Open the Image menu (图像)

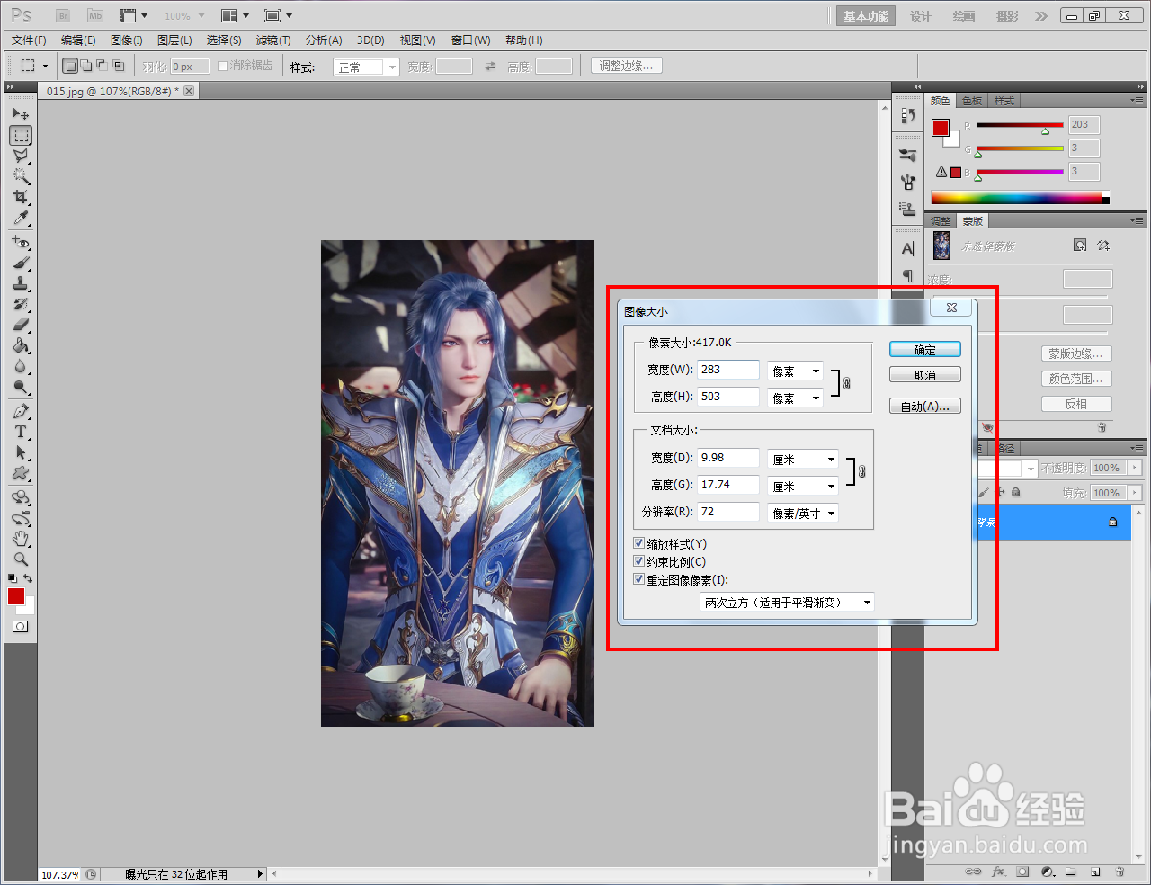[127, 40]
